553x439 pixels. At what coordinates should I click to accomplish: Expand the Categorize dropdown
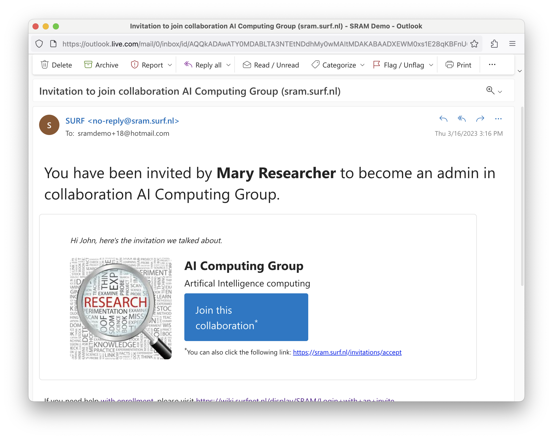click(x=362, y=65)
